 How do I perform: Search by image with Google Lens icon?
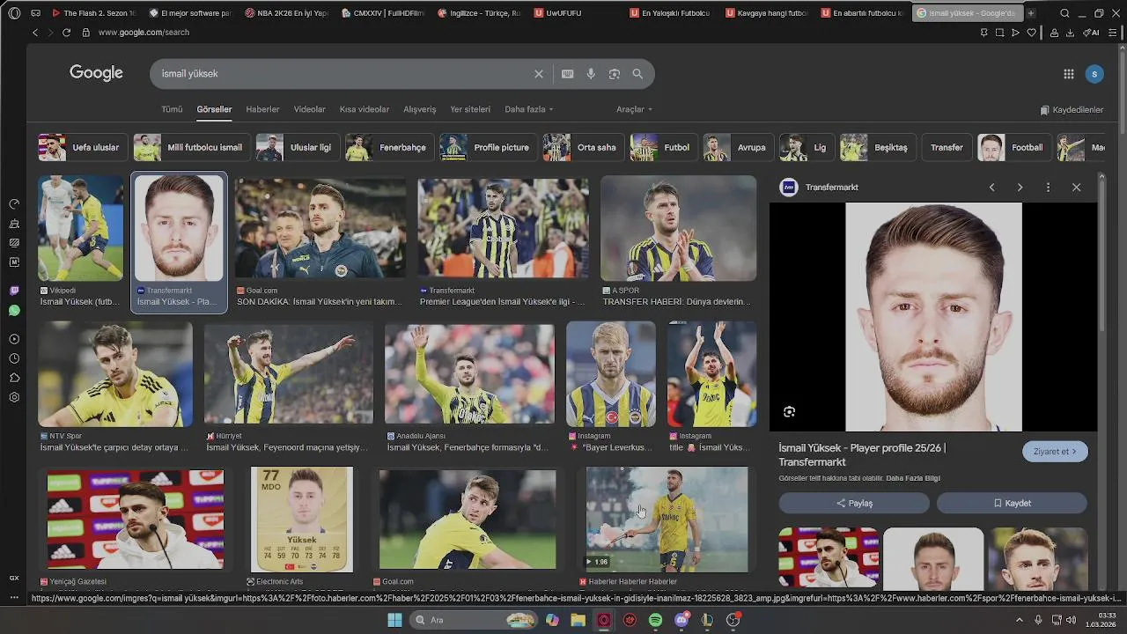tap(615, 74)
